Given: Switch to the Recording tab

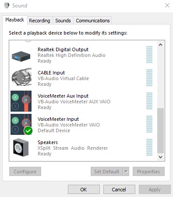Looking at the screenshot, I should [39, 21].
